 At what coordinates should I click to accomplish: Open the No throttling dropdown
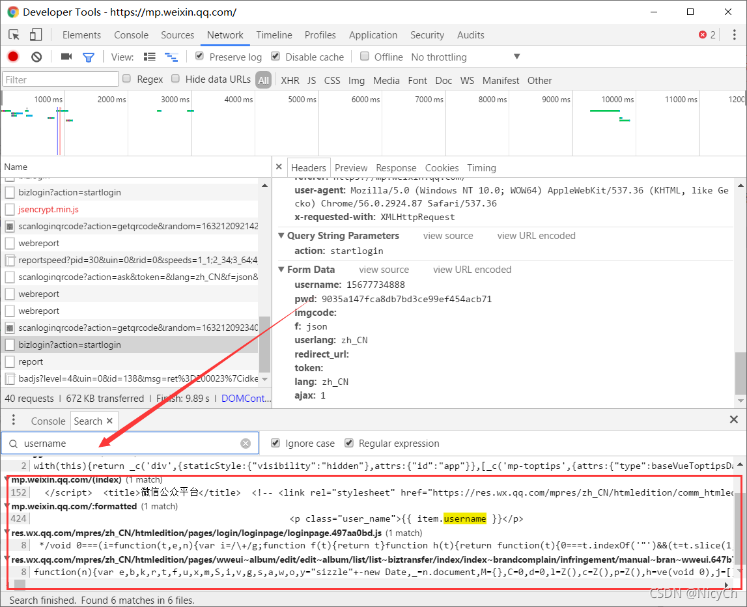(x=465, y=57)
